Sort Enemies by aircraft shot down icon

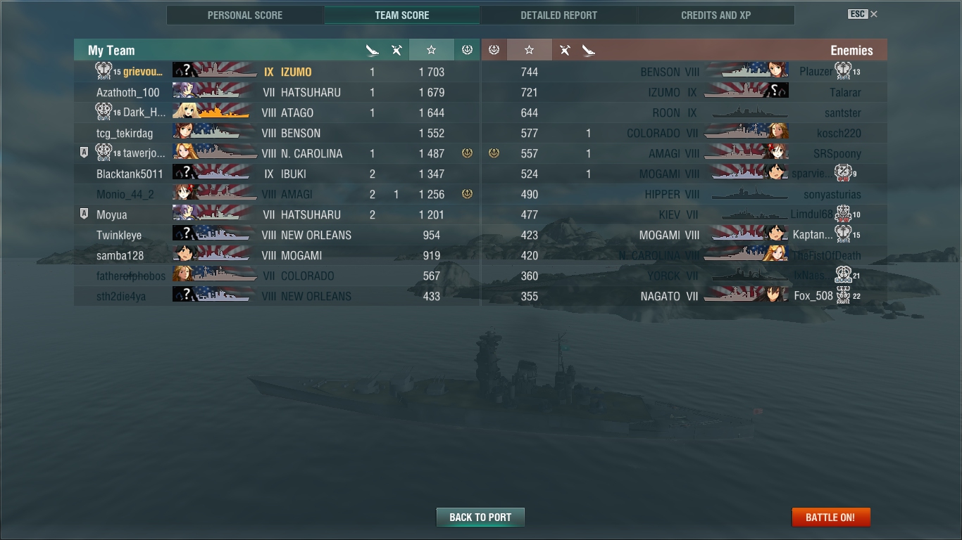point(565,50)
